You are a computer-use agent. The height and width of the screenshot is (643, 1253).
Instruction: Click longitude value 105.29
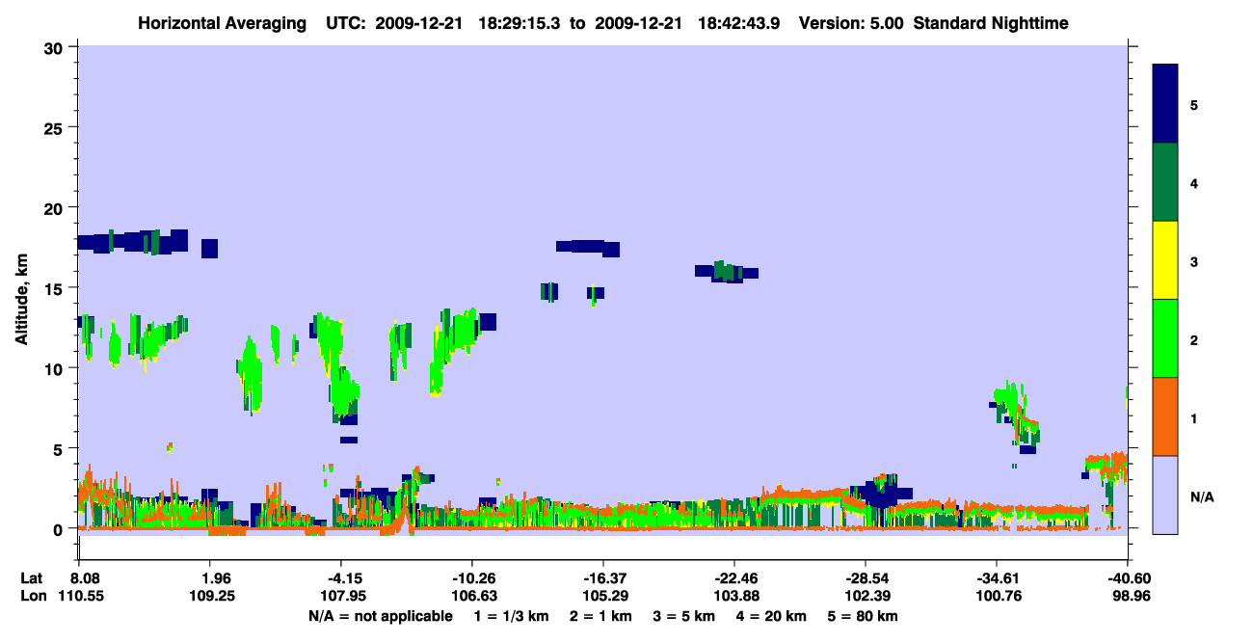(604, 596)
